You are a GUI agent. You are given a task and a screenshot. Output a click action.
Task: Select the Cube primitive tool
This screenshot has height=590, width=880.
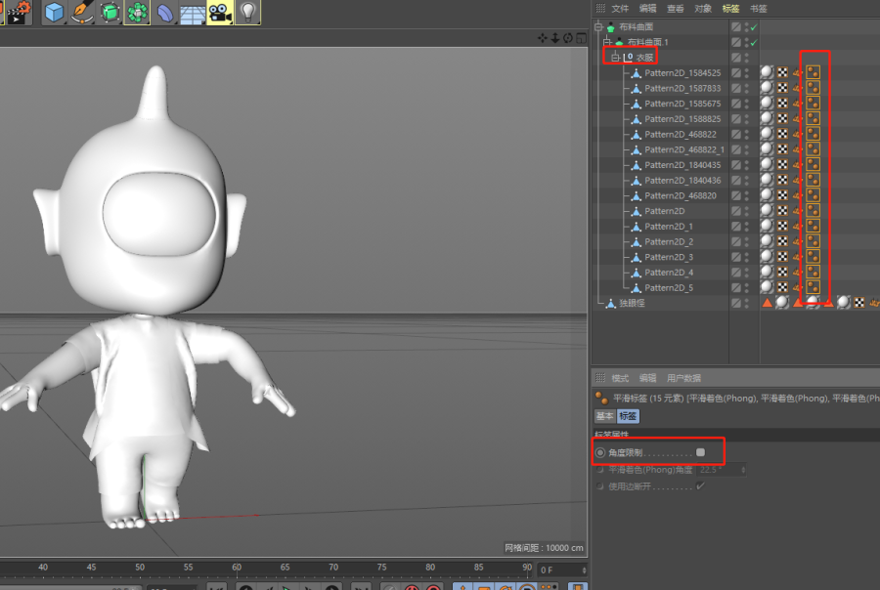click(x=54, y=12)
